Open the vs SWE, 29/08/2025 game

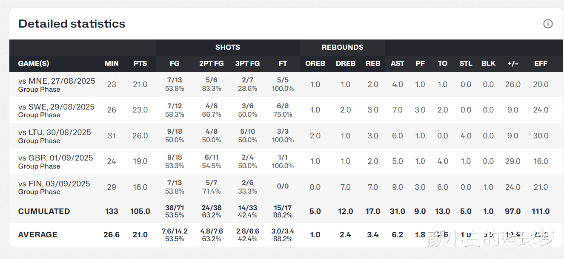(56, 107)
